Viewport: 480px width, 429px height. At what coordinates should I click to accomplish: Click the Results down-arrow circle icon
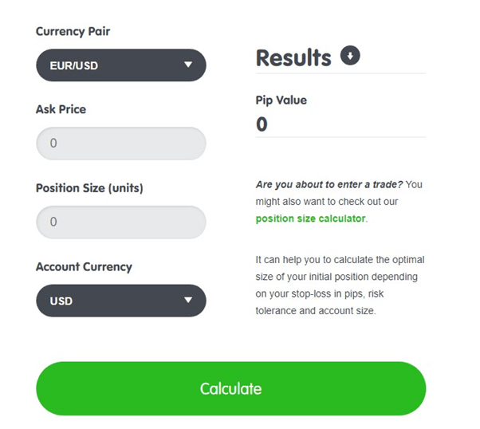(x=350, y=56)
